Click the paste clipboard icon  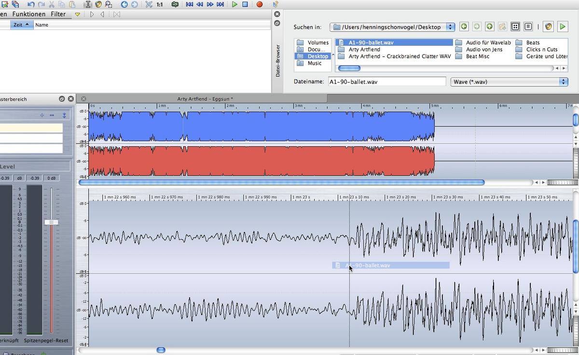(x=72, y=4)
